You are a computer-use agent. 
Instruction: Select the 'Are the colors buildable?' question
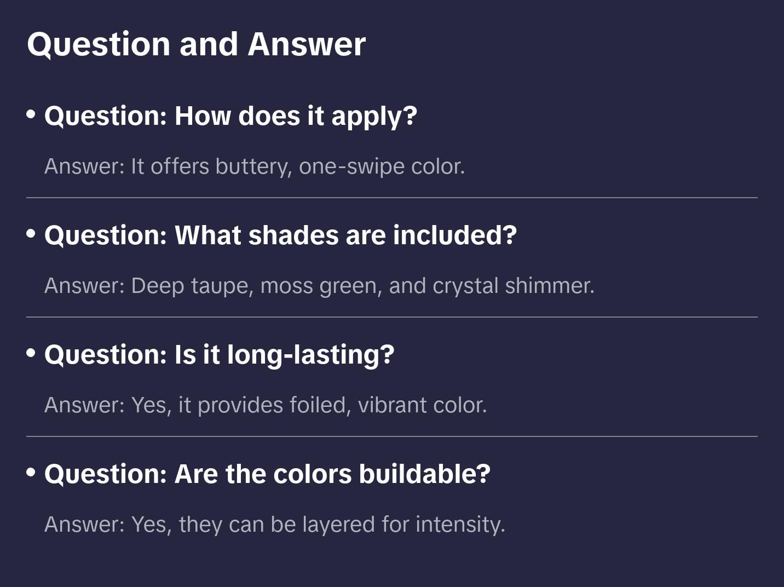267,474
